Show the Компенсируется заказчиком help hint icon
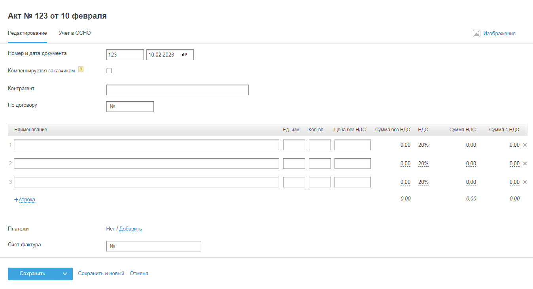 [81, 70]
